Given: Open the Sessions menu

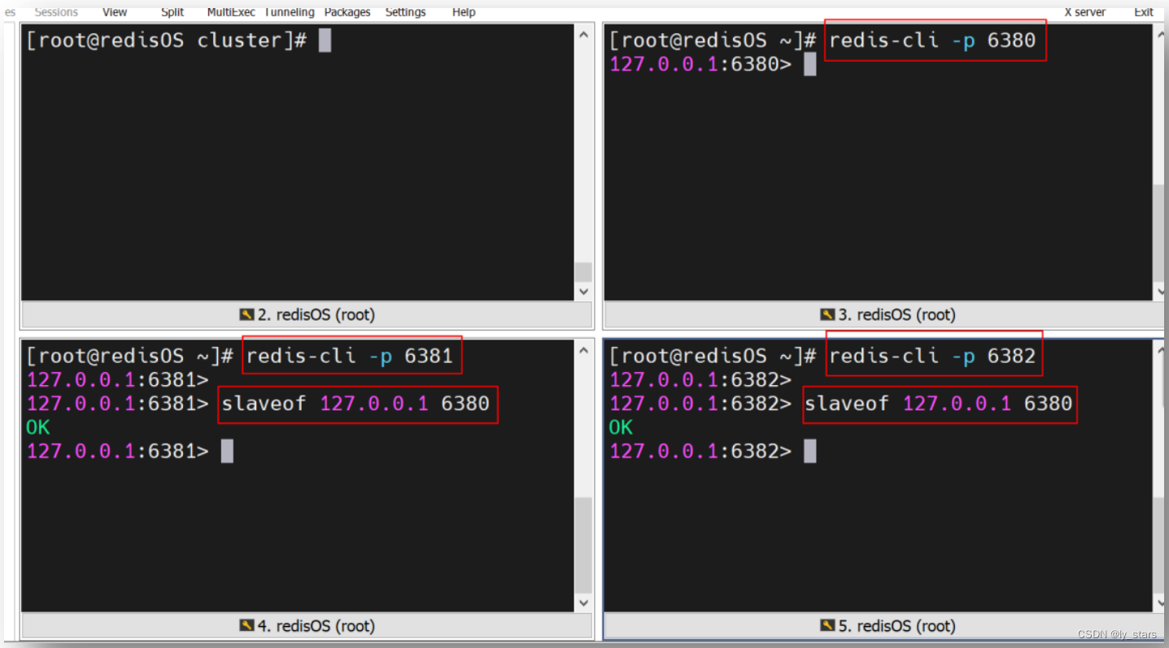Looking at the screenshot, I should click(56, 11).
